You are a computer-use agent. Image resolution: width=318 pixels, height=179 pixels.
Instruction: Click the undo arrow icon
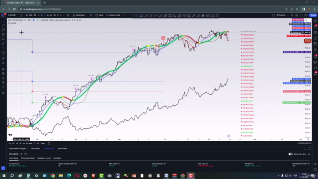click(125, 15)
